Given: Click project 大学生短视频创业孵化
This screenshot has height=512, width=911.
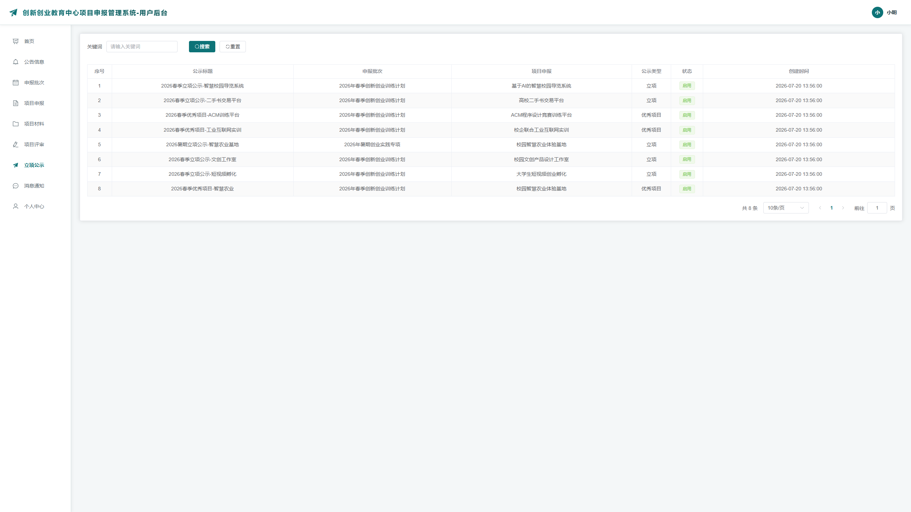Looking at the screenshot, I should coord(541,174).
